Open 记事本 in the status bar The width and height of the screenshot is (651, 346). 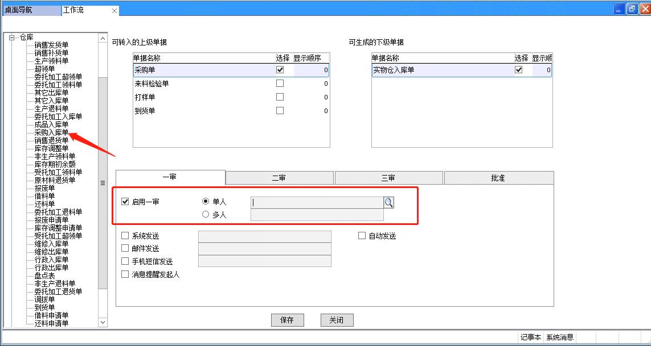(x=530, y=337)
